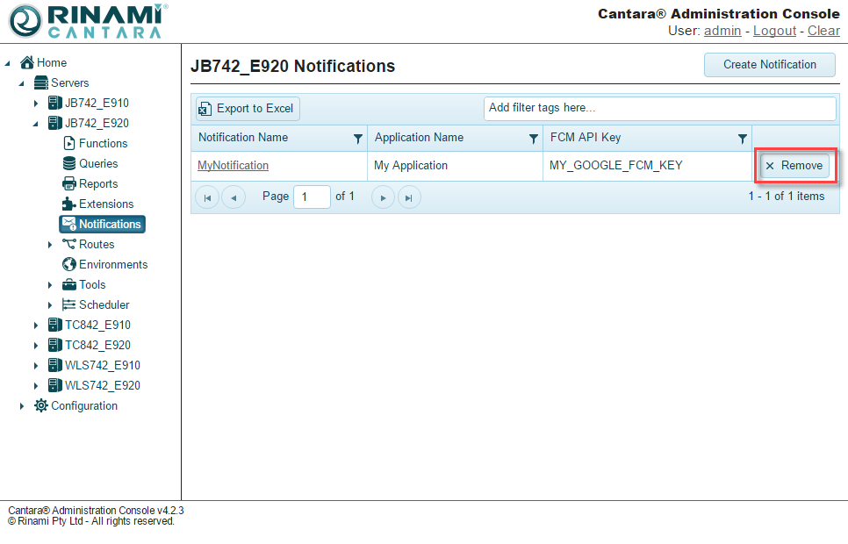
Task: Open Environments in the sidebar tree
Action: coord(112,265)
